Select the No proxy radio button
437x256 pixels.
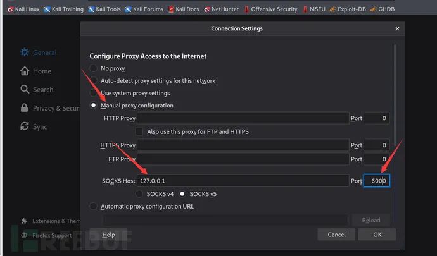click(93, 68)
